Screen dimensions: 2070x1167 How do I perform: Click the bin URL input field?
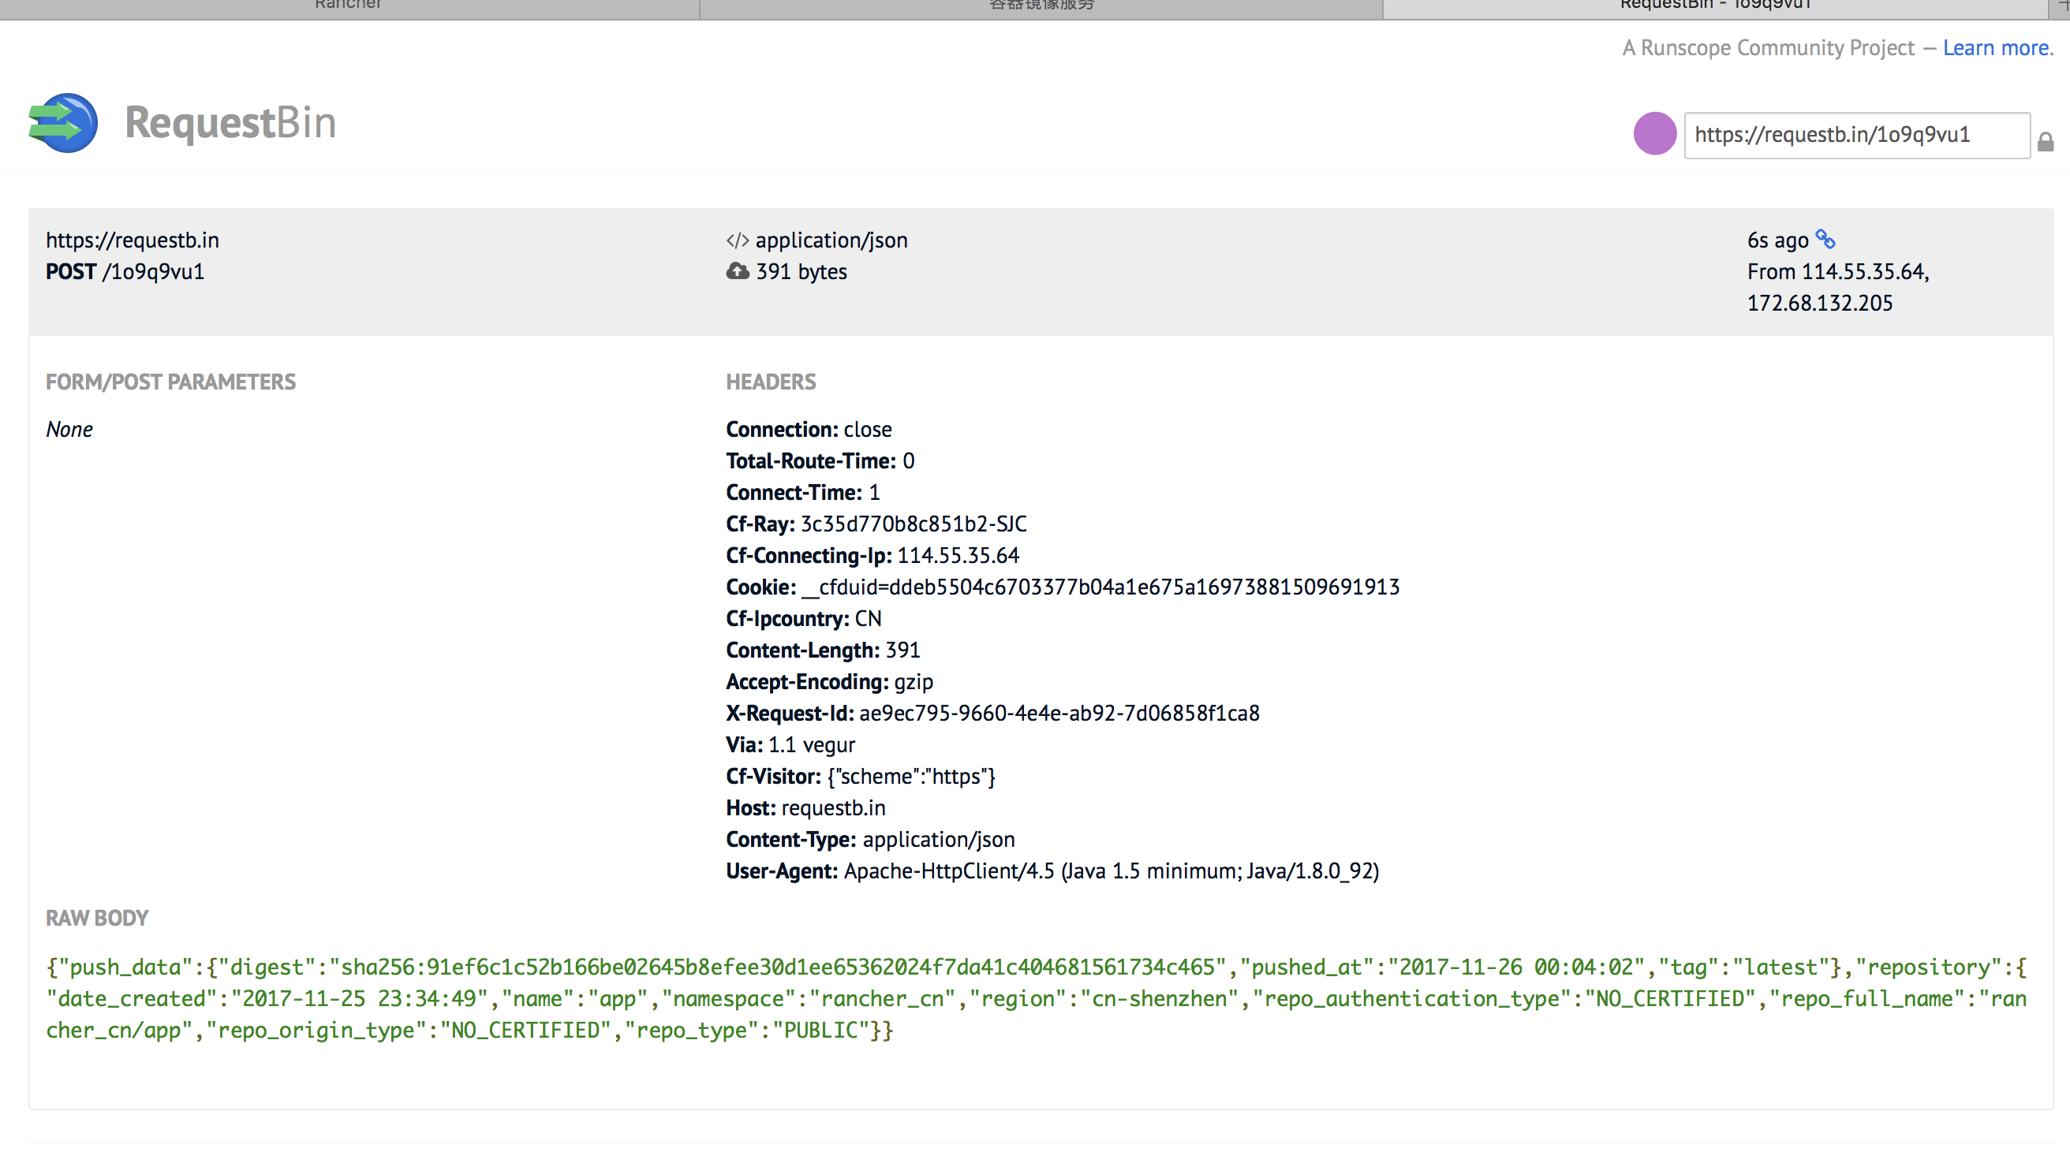(1856, 135)
